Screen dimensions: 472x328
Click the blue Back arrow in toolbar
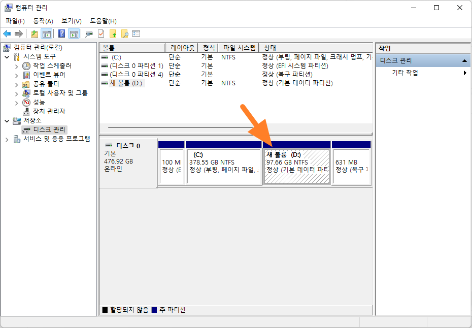point(7,34)
